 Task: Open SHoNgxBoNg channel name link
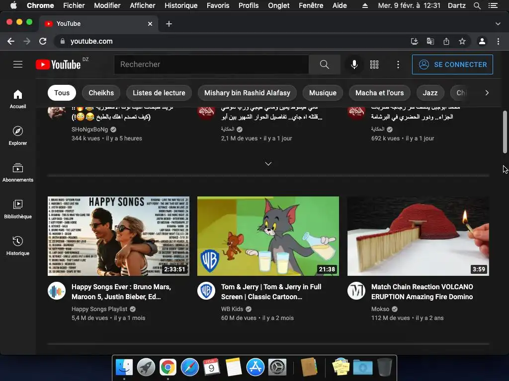coord(89,129)
